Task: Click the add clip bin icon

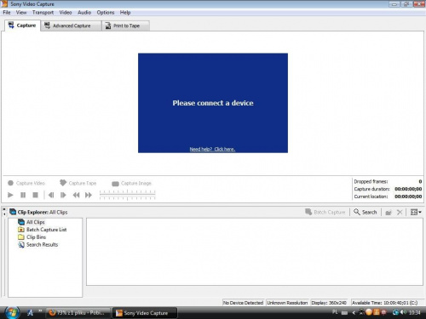Action: pos(389,212)
